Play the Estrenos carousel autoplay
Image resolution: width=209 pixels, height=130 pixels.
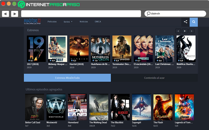(185, 31)
